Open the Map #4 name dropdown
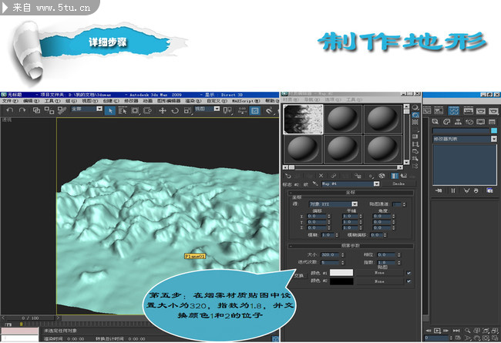This screenshot has width=501, height=343. pyautogui.click(x=376, y=184)
